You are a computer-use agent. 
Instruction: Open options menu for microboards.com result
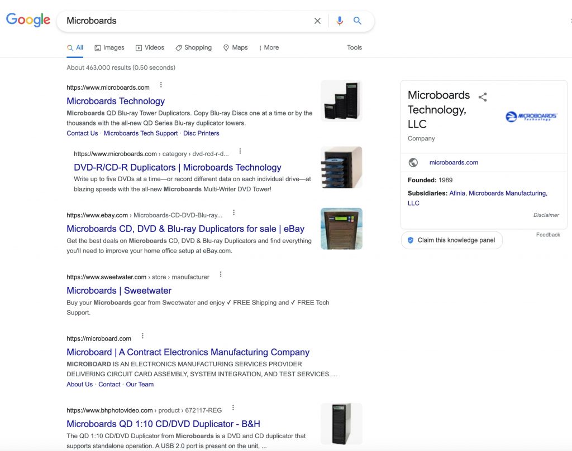point(161,85)
